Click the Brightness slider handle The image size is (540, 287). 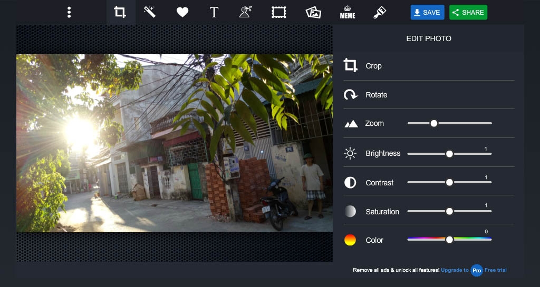click(449, 154)
